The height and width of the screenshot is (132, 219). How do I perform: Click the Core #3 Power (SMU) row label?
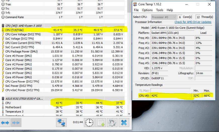[x=19, y=69]
